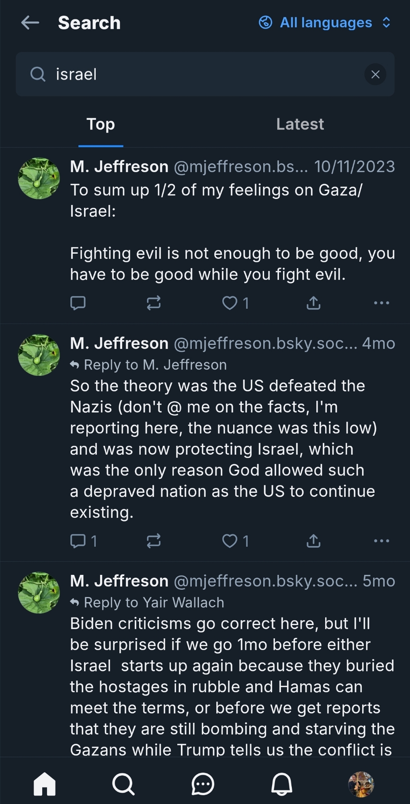
Task: Open M. Jeffreson's avatar on the 4mo post
Action: (39, 355)
